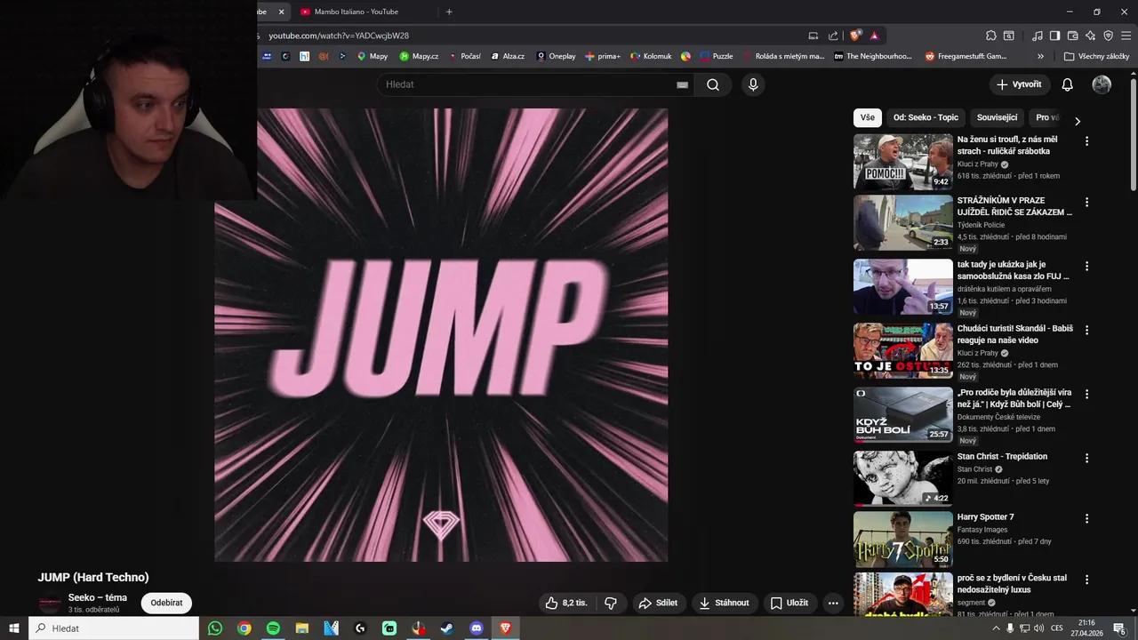Show hidden system tray icons
Image resolution: width=1138 pixels, height=640 pixels.
(996, 628)
